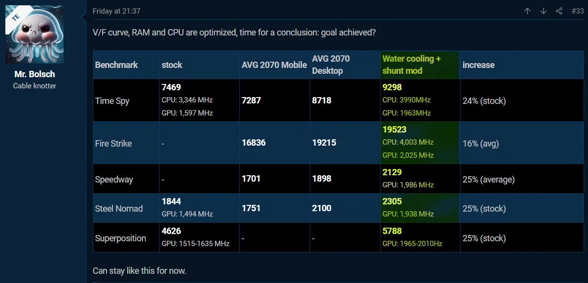The height and width of the screenshot is (283, 588).
Task: Open the share icon for this post
Action: click(559, 11)
